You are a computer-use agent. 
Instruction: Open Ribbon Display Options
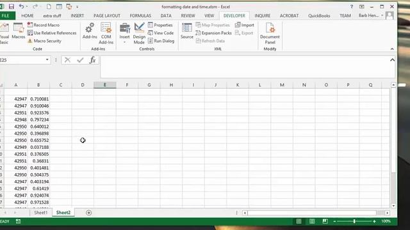tap(361, 6)
